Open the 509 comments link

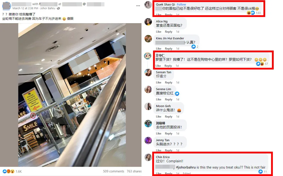113,171
